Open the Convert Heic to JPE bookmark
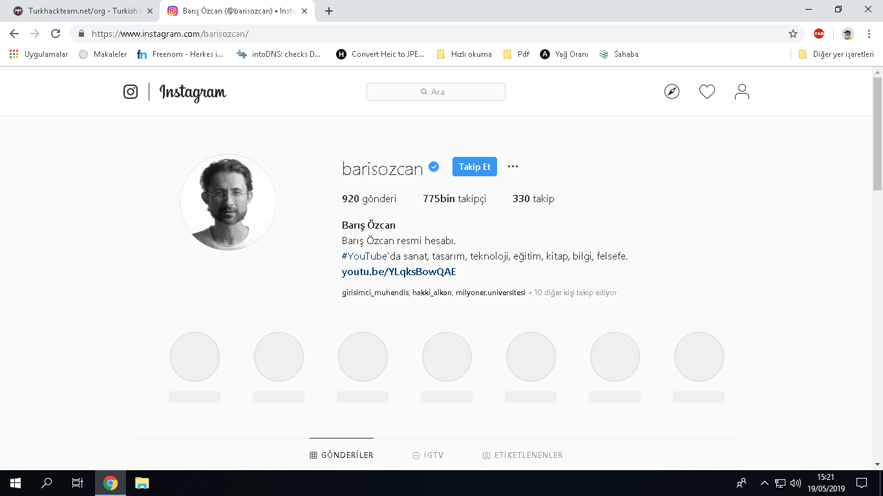The height and width of the screenshot is (496, 883). pos(380,54)
